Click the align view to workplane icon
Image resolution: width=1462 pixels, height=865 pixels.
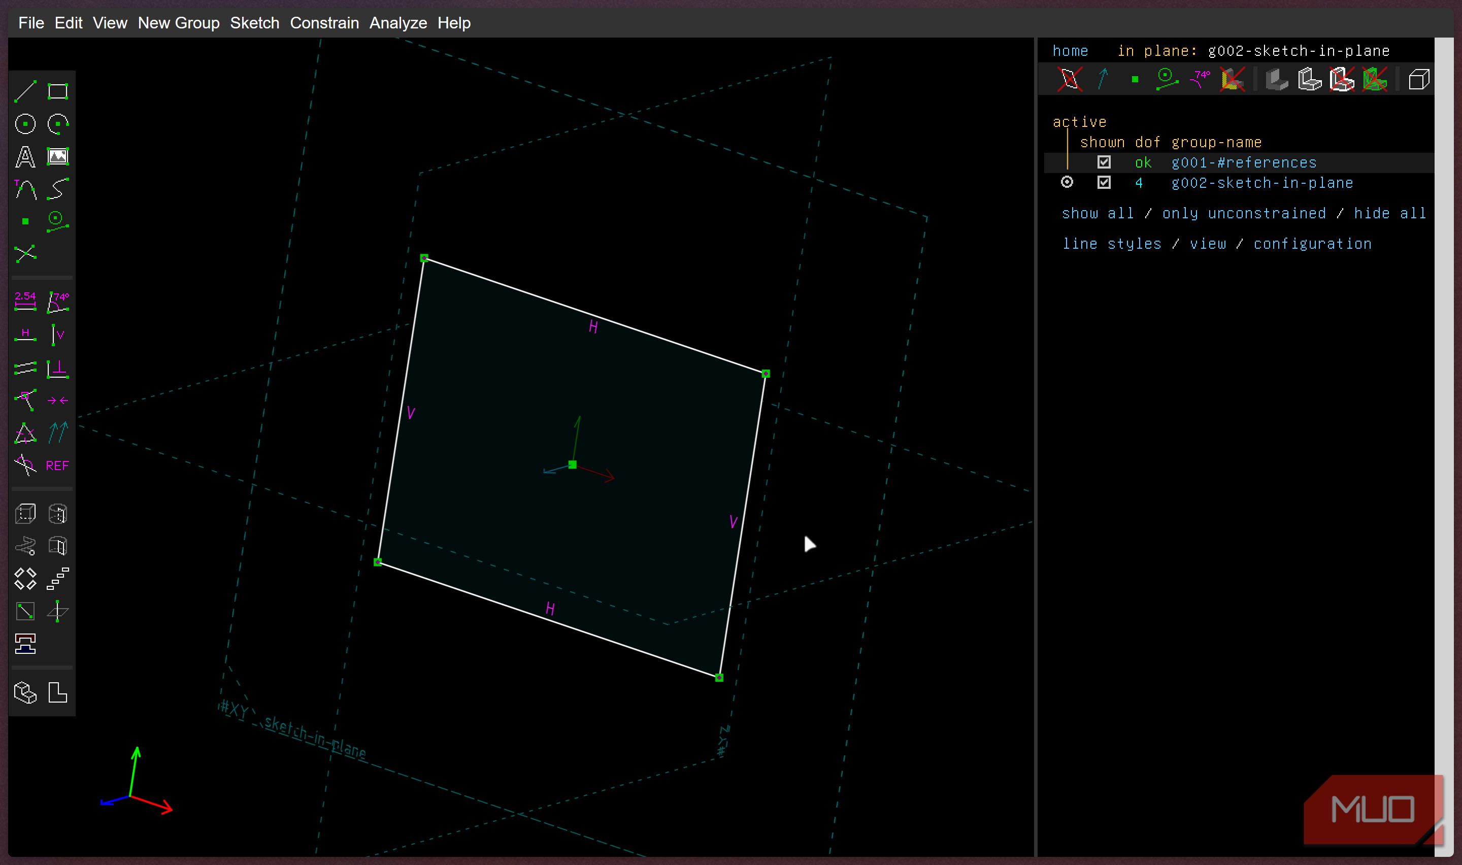(58, 693)
